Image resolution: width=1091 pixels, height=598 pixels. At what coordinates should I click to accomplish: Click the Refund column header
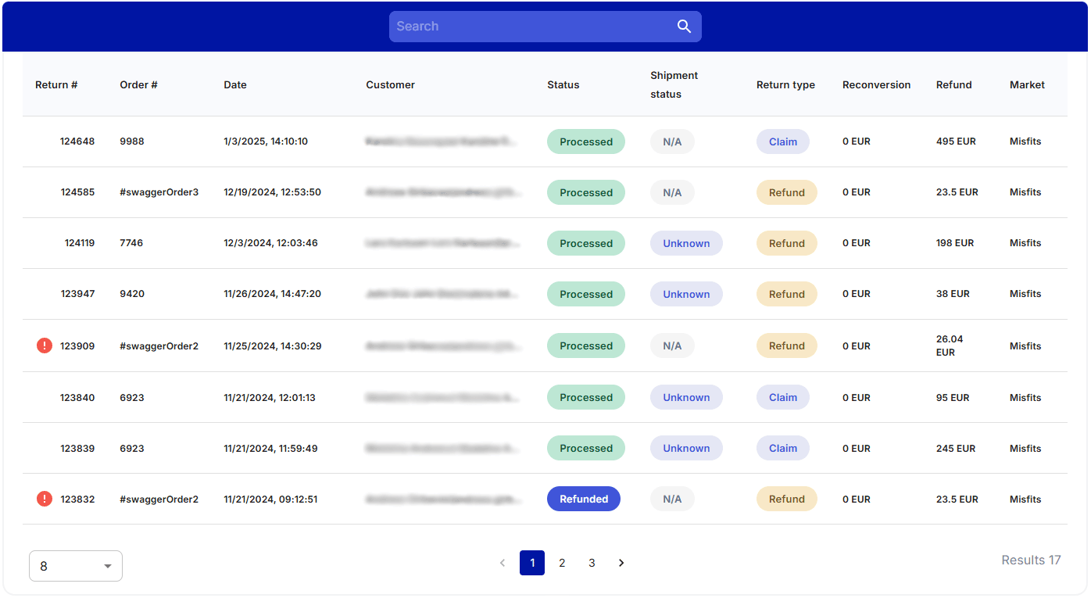(x=953, y=85)
